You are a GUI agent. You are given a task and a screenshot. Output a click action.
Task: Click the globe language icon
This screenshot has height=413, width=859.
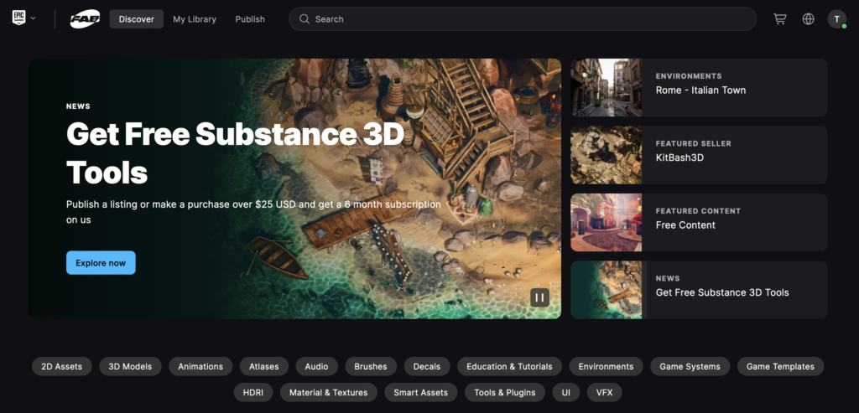808,18
